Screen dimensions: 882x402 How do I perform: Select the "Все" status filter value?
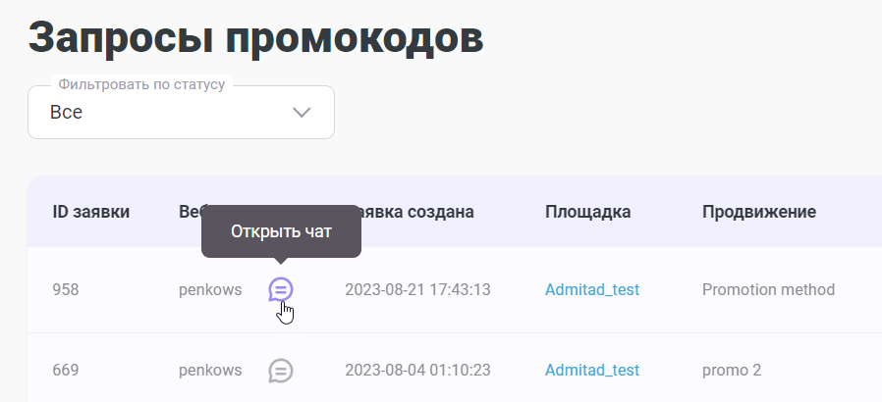coord(67,113)
